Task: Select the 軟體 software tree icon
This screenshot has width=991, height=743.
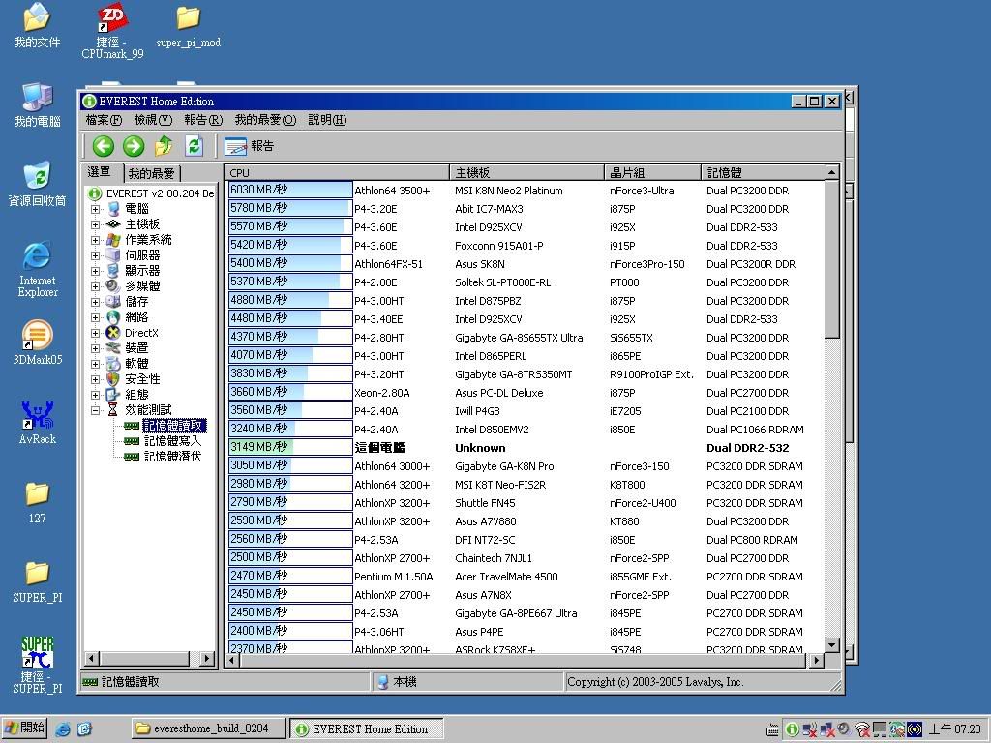Action: click(113, 364)
